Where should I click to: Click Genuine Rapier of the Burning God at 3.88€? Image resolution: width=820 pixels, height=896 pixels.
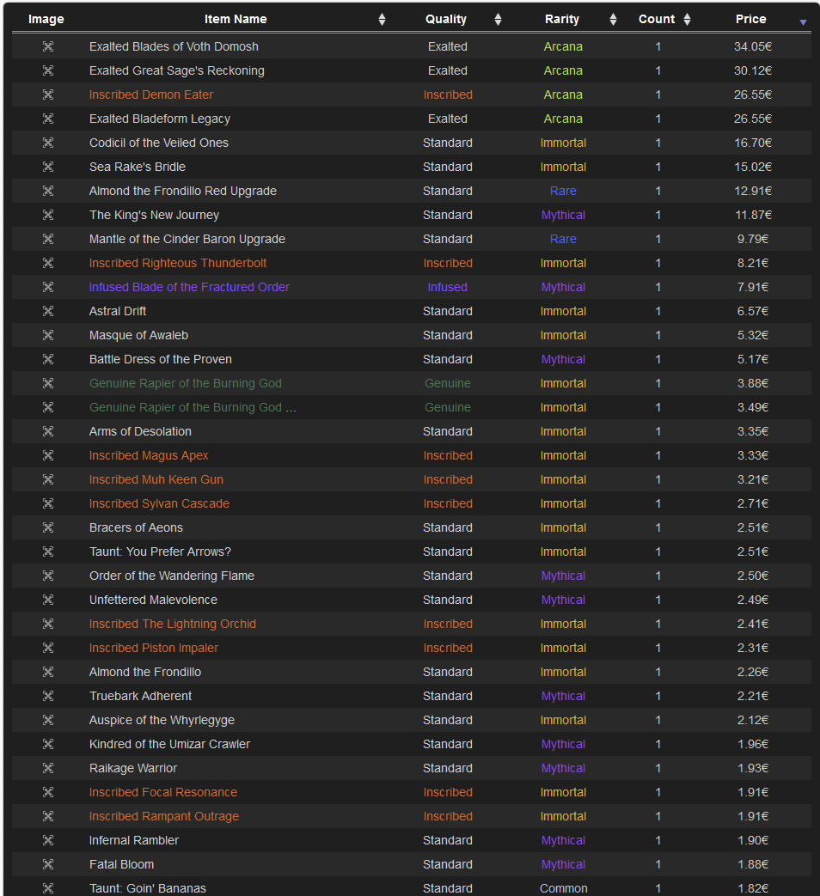click(x=186, y=383)
